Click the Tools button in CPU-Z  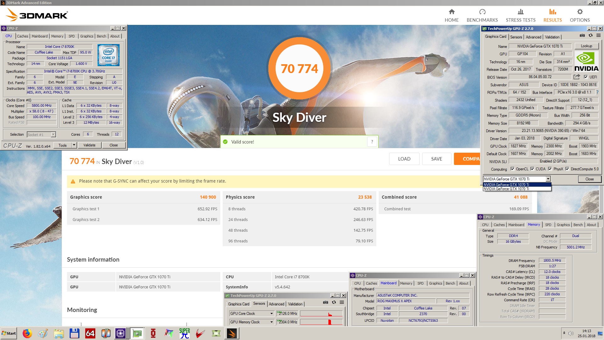click(63, 145)
